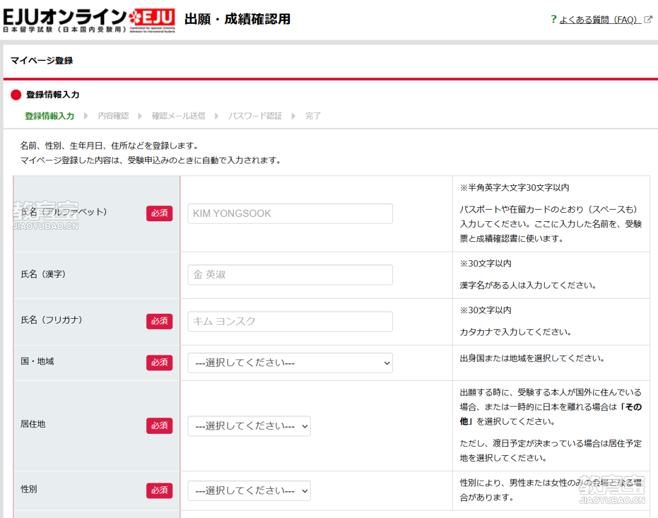
Task: Click the red circle beside 登録情報入力 heading
Action: tap(16, 95)
